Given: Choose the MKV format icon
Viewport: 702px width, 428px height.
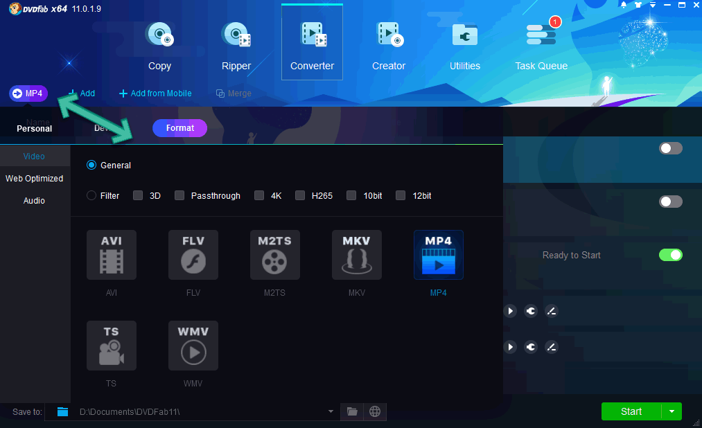Looking at the screenshot, I should [357, 255].
